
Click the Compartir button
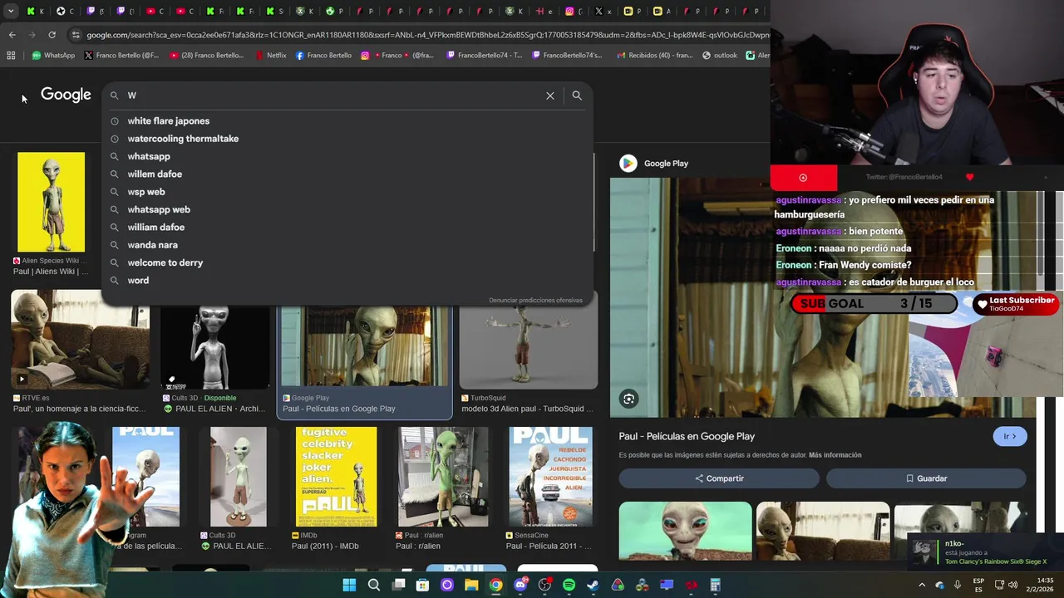pos(719,478)
